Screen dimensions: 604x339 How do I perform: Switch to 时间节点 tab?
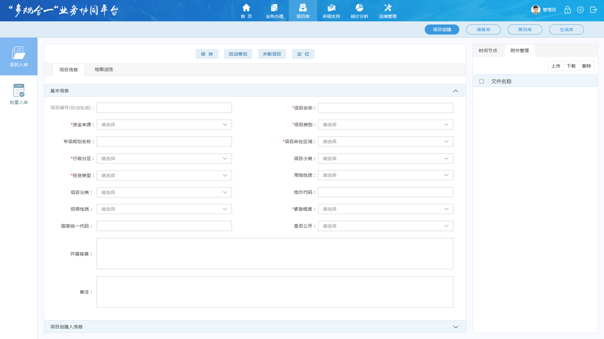click(488, 51)
